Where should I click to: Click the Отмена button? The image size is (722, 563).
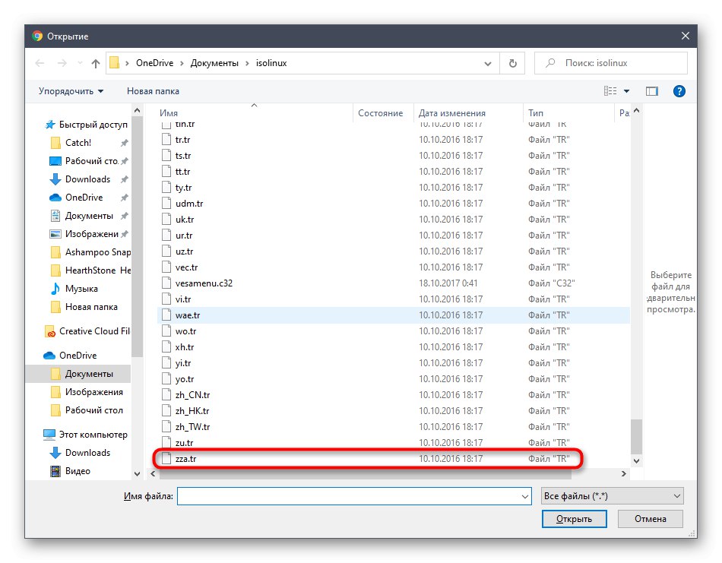click(650, 519)
